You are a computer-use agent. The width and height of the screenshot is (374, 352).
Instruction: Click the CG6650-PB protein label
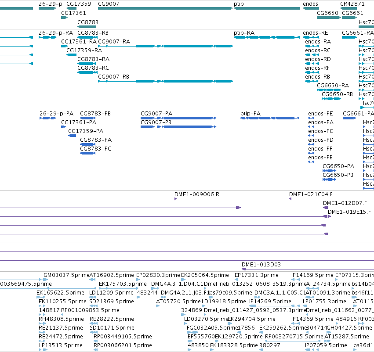click(x=338, y=175)
